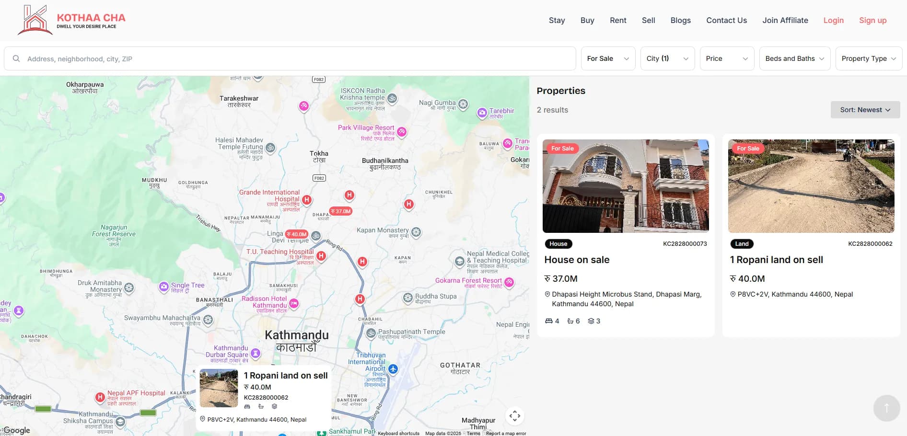Focus the address search field

290,58
